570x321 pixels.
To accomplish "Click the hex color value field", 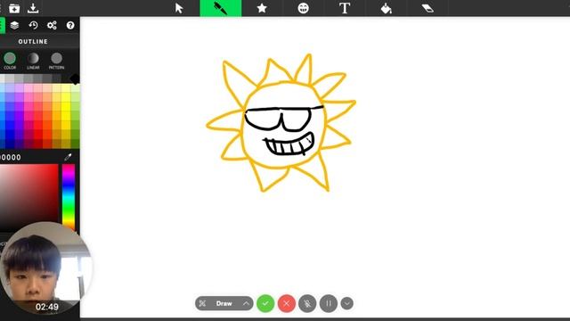I will [x=11, y=157].
